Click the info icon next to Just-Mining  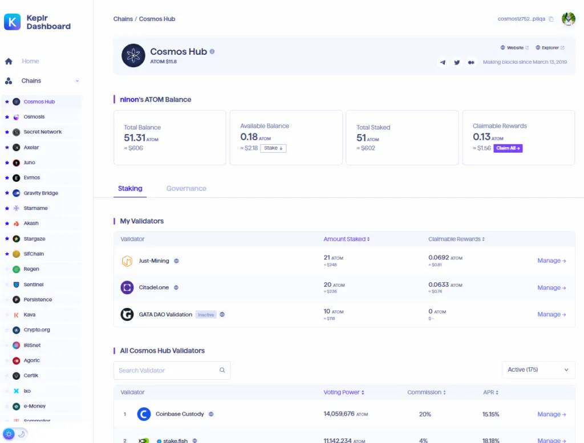coord(177,261)
